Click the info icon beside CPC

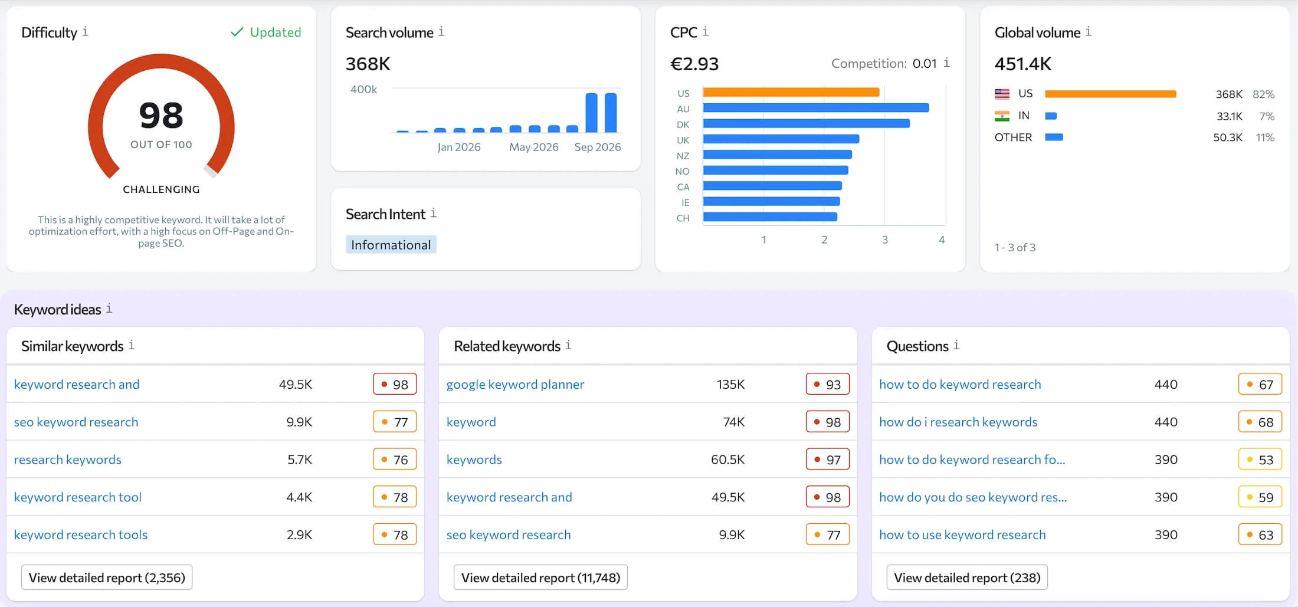[705, 31]
